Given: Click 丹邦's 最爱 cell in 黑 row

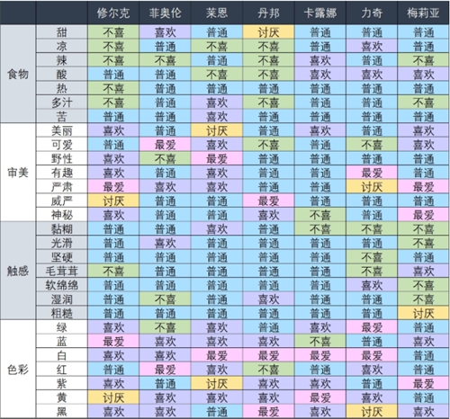Looking at the screenshot, I should coord(268,411).
